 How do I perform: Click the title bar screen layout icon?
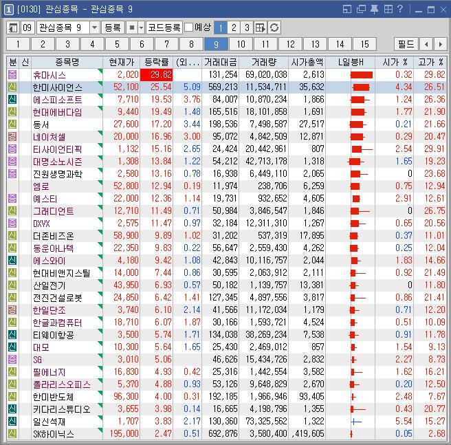347,10
